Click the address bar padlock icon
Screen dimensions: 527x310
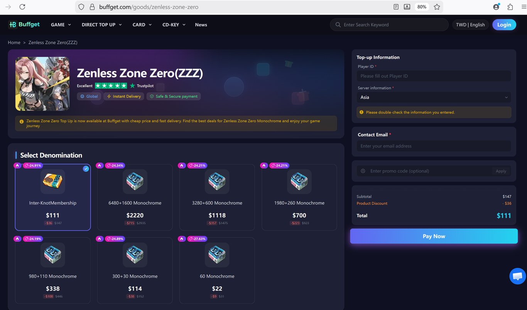point(92,7)
